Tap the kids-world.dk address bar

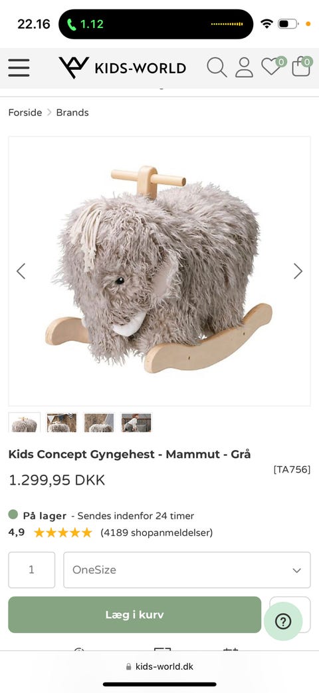pos(159,666)
